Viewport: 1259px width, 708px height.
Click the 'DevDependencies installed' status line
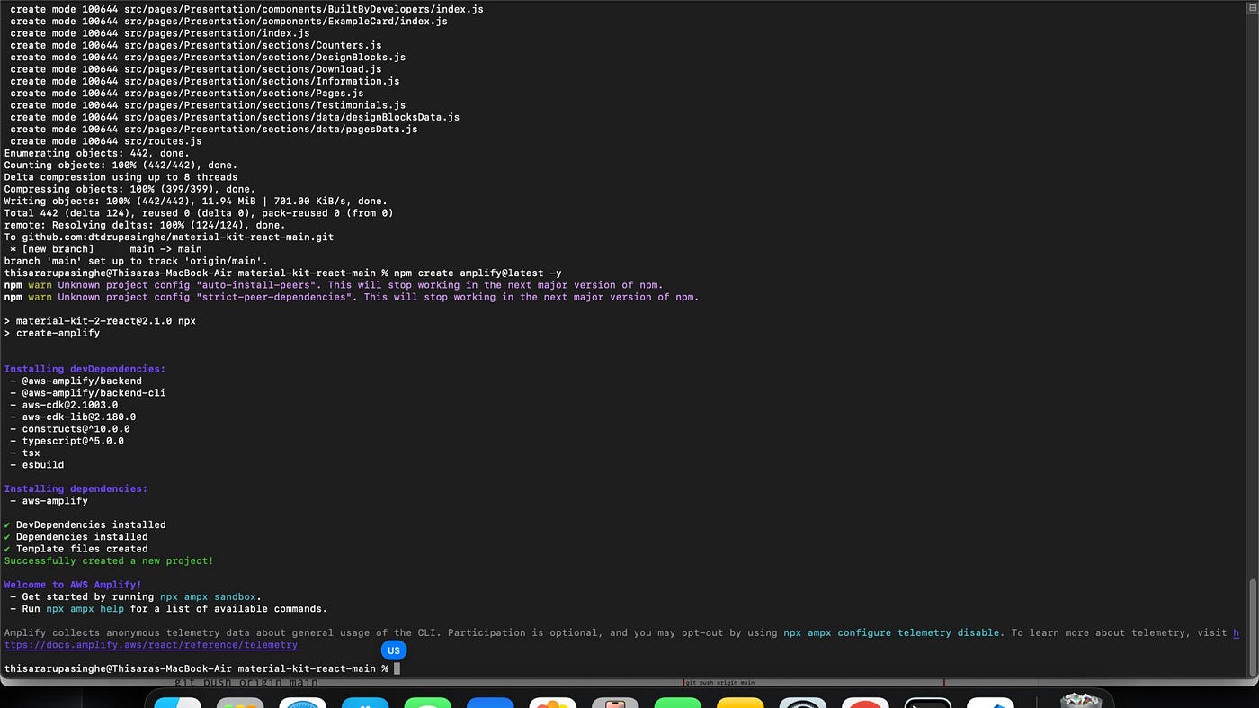(x=85, y=524)
